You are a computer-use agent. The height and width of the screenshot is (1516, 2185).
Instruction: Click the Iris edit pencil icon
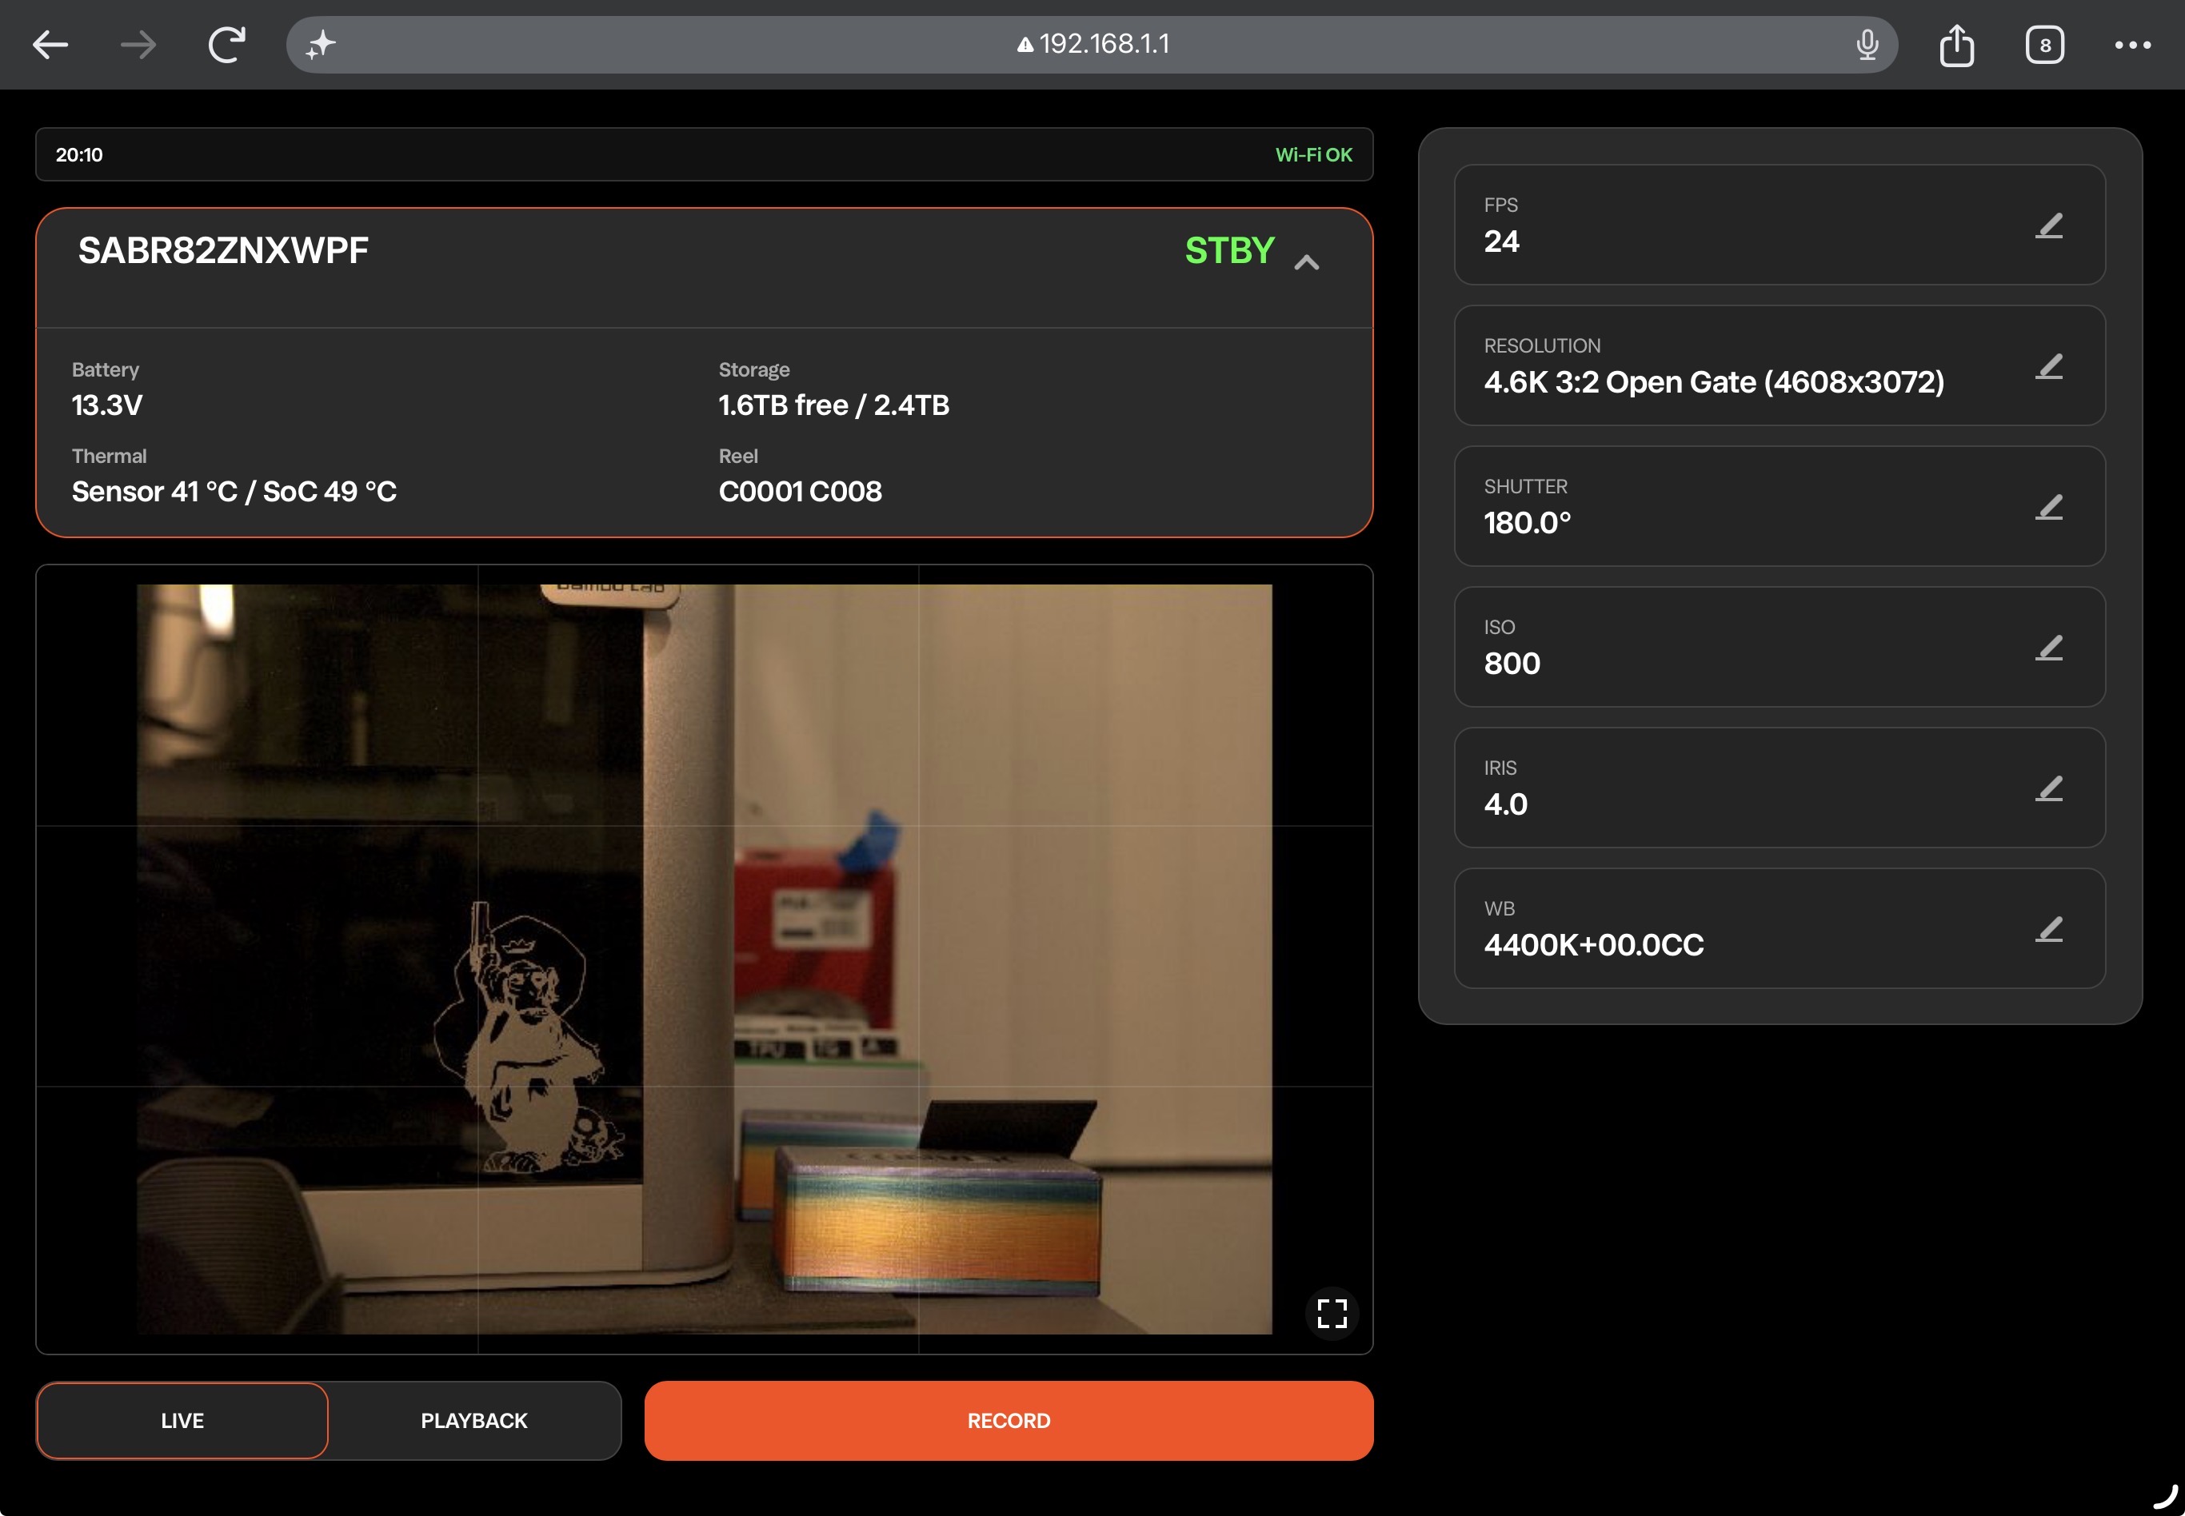click(2049, 788)
